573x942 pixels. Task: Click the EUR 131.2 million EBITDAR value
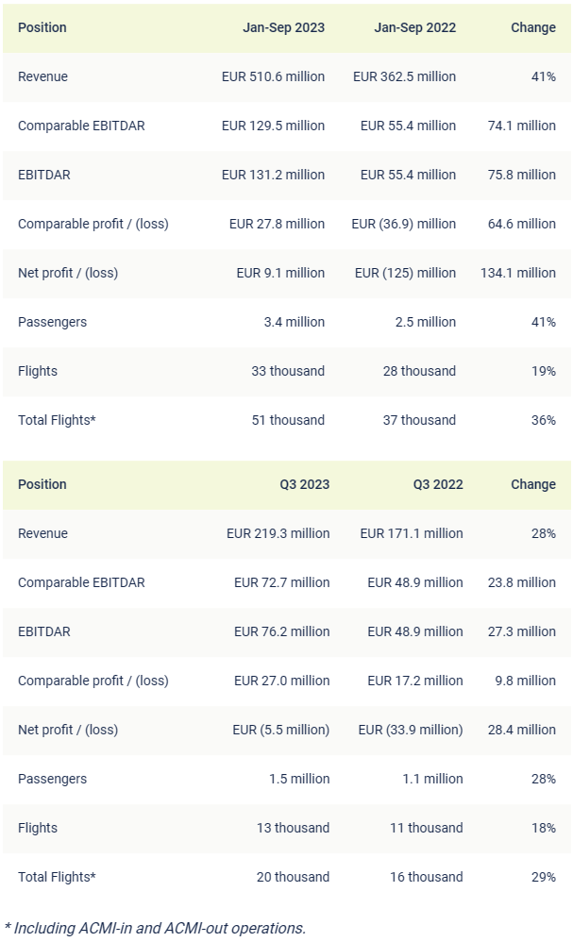click(x=273, y=175)
